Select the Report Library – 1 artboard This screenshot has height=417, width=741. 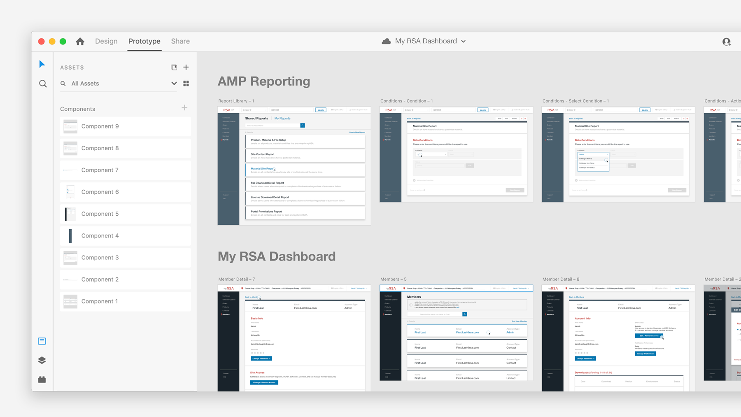(x=294, y=166)
